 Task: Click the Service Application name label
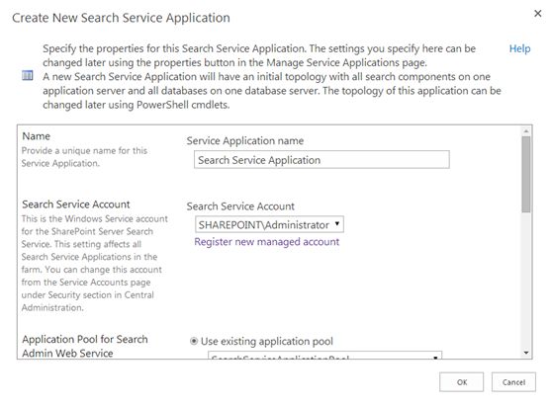tap(245, 141)
